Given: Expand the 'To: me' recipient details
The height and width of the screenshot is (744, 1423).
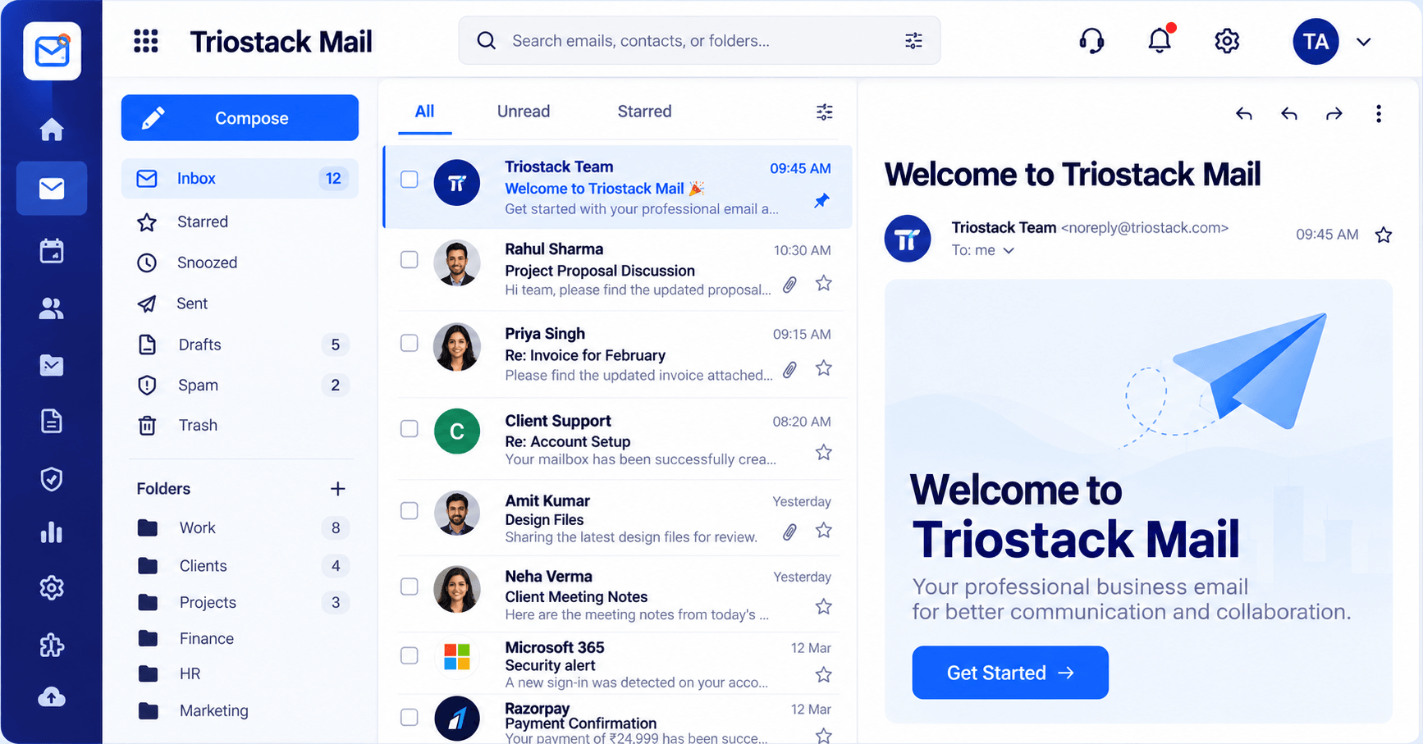Looking at the screenshot, I should click(x=1009, y=251).
